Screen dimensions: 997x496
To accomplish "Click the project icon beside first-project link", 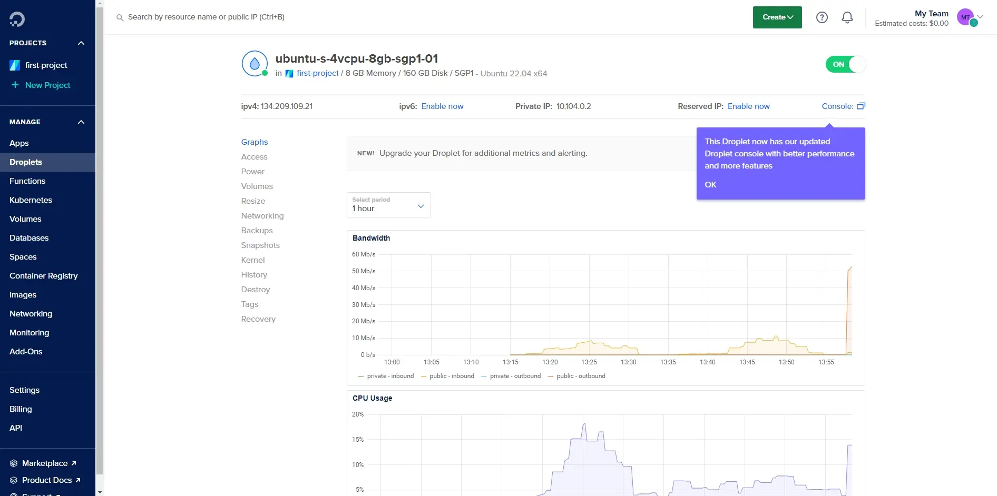I will [x=289, y=73].
